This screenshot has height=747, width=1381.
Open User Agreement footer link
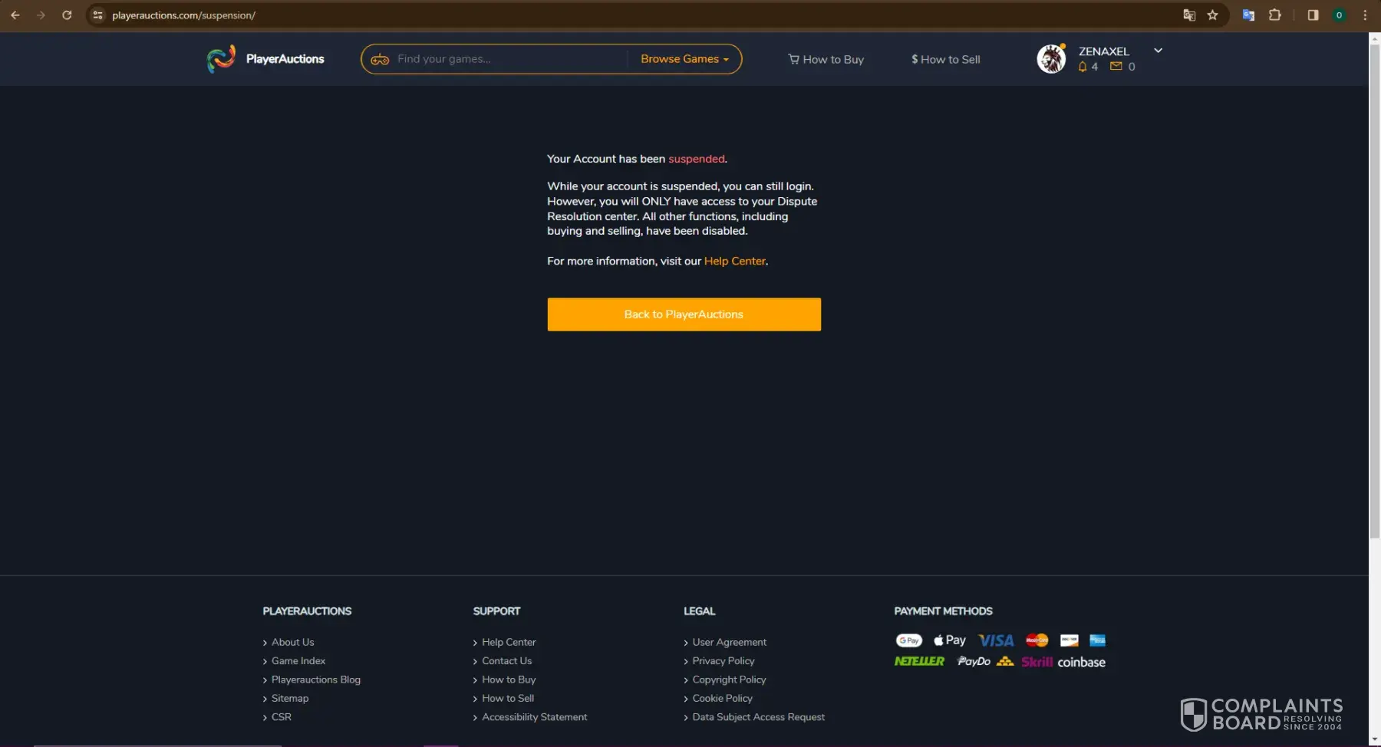tap(730, 642)
